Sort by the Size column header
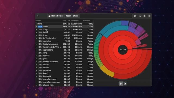Image resolution: width=174 pixels, height=98 pixels. click(64, 21)
